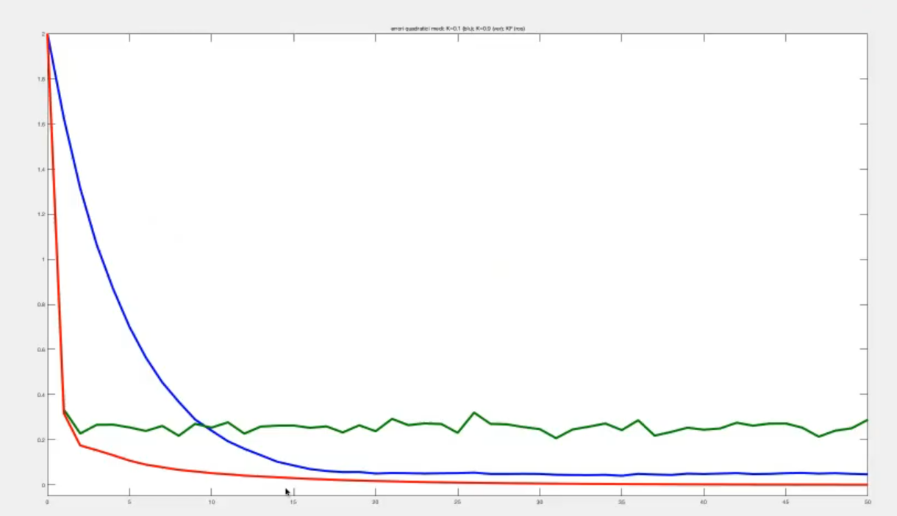Select the flat blue curve near x=30
The image size is (897, 516).
click(539, 474)
